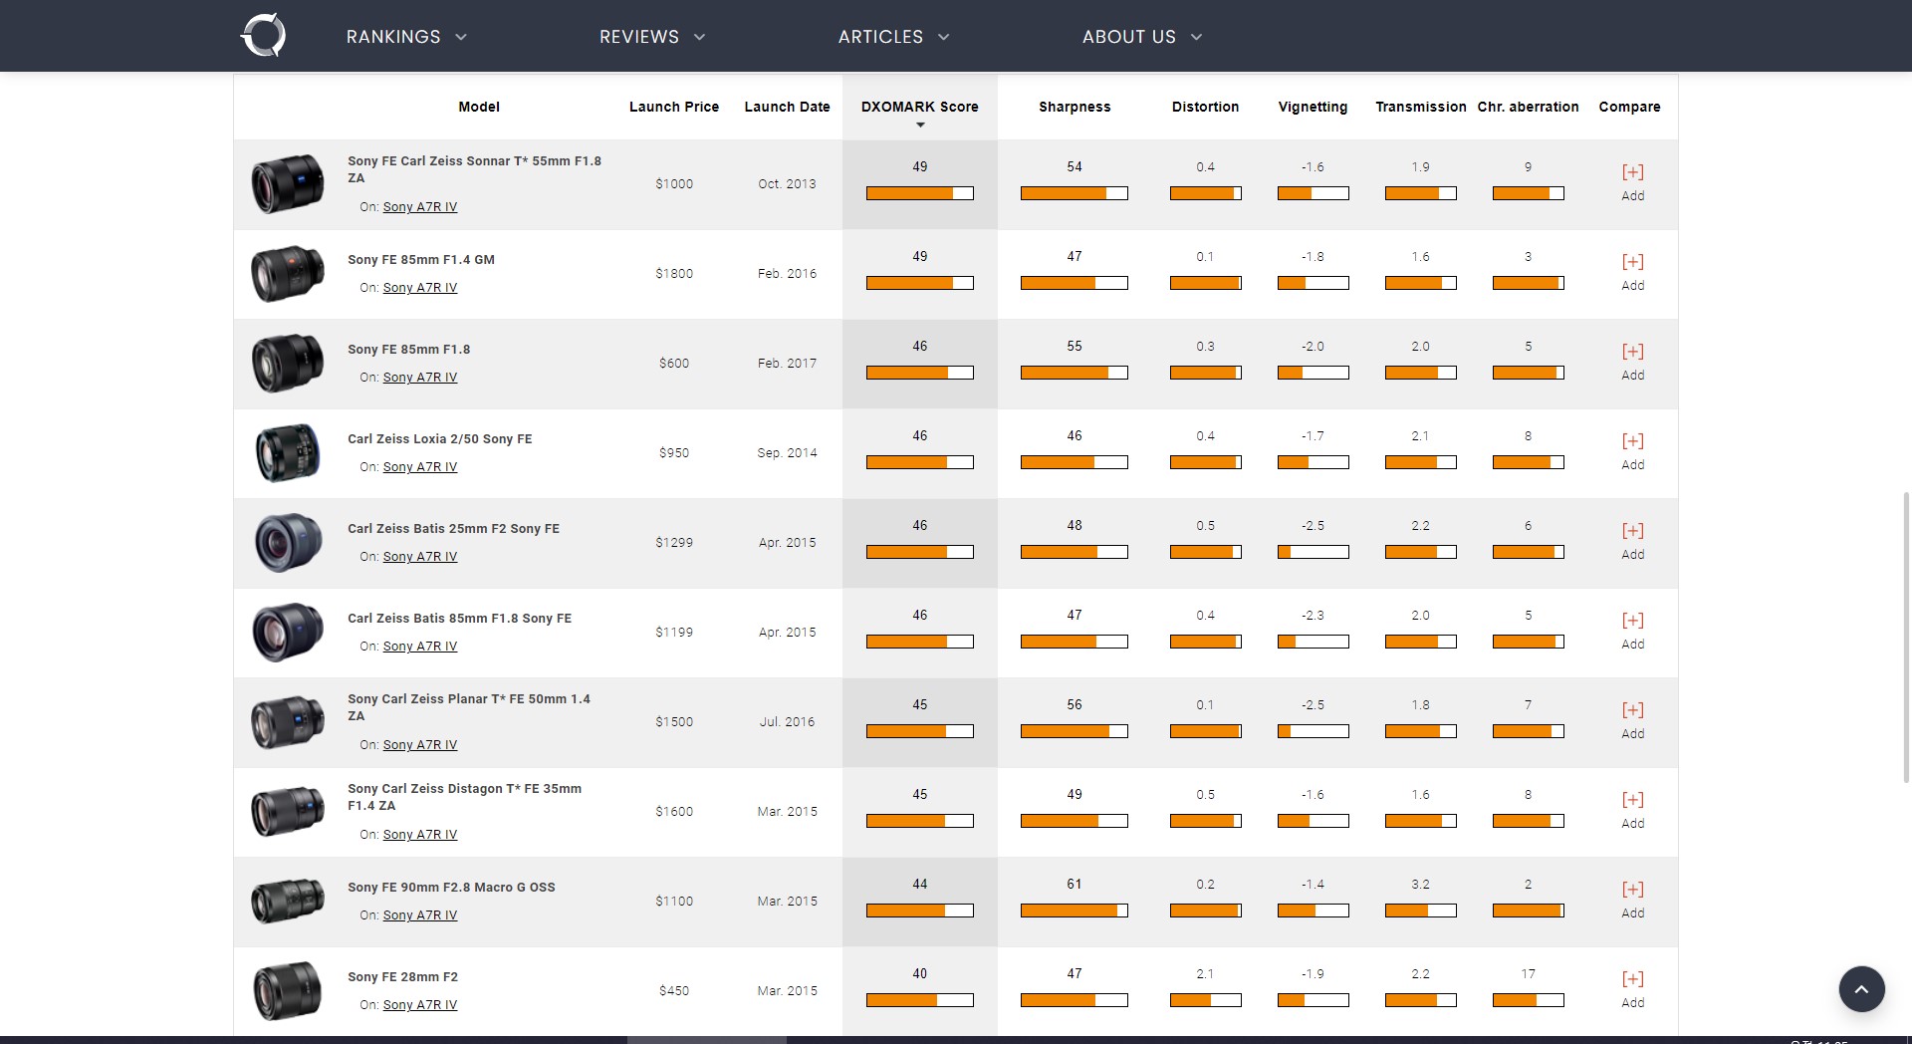Add Sony FE 28mm F2 to compare
The height and width of the screenshot is (1044, 1912).
click(x=1632, y=989)
